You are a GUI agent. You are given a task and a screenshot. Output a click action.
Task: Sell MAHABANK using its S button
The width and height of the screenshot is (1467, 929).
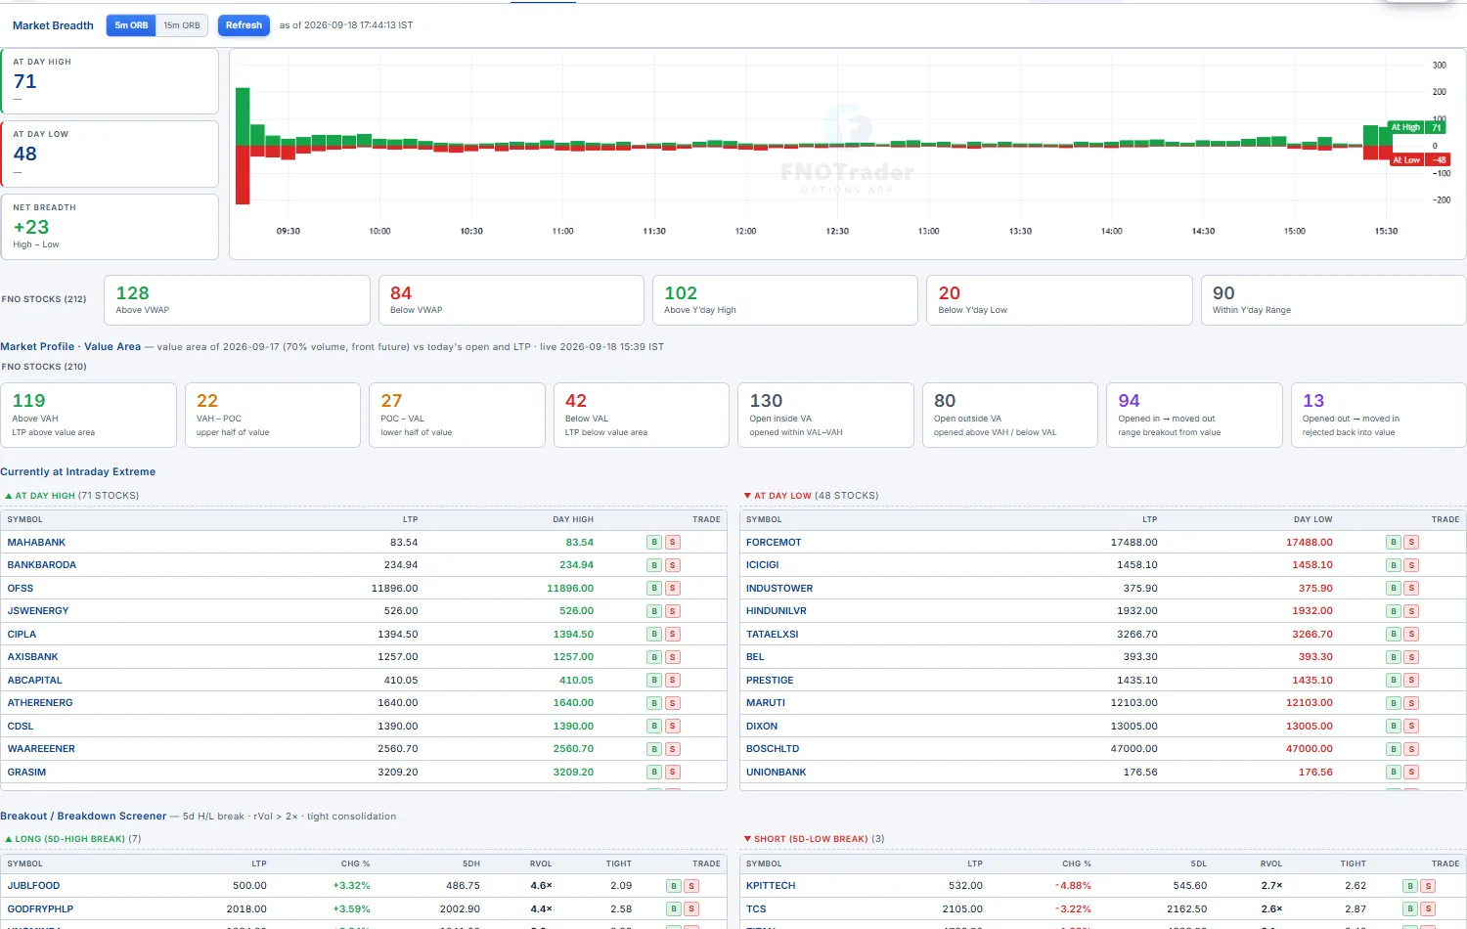pos(672,543)
